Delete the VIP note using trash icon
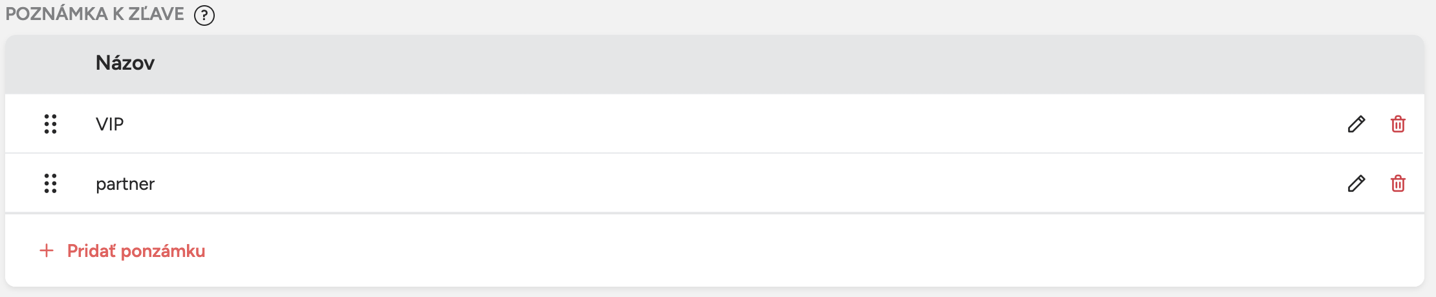 click(x=1398, y=124)
